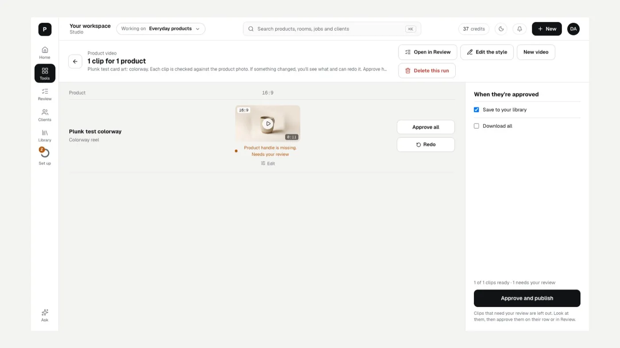Click the Product column header
Screen dimensions: 620x348
77,93
